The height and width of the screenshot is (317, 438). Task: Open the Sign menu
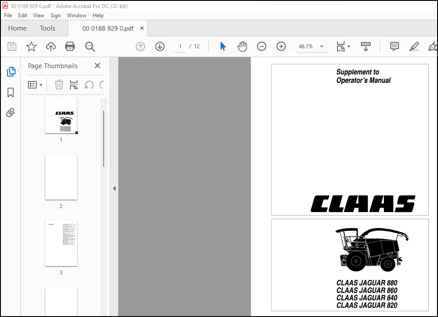click(55, 15)
